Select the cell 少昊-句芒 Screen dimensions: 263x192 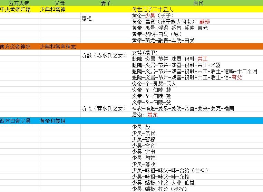[197, 158]
